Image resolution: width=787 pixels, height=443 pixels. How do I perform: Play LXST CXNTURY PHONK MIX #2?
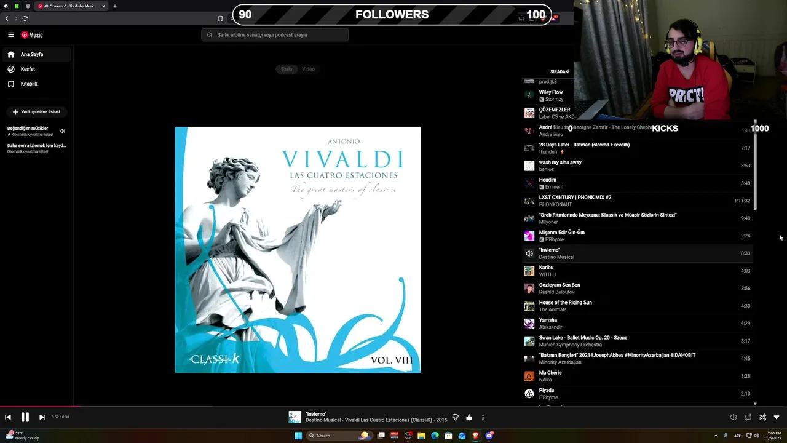[x=637, y=201]
